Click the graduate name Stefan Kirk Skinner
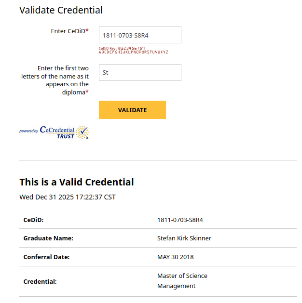 [x=184, y=238]
